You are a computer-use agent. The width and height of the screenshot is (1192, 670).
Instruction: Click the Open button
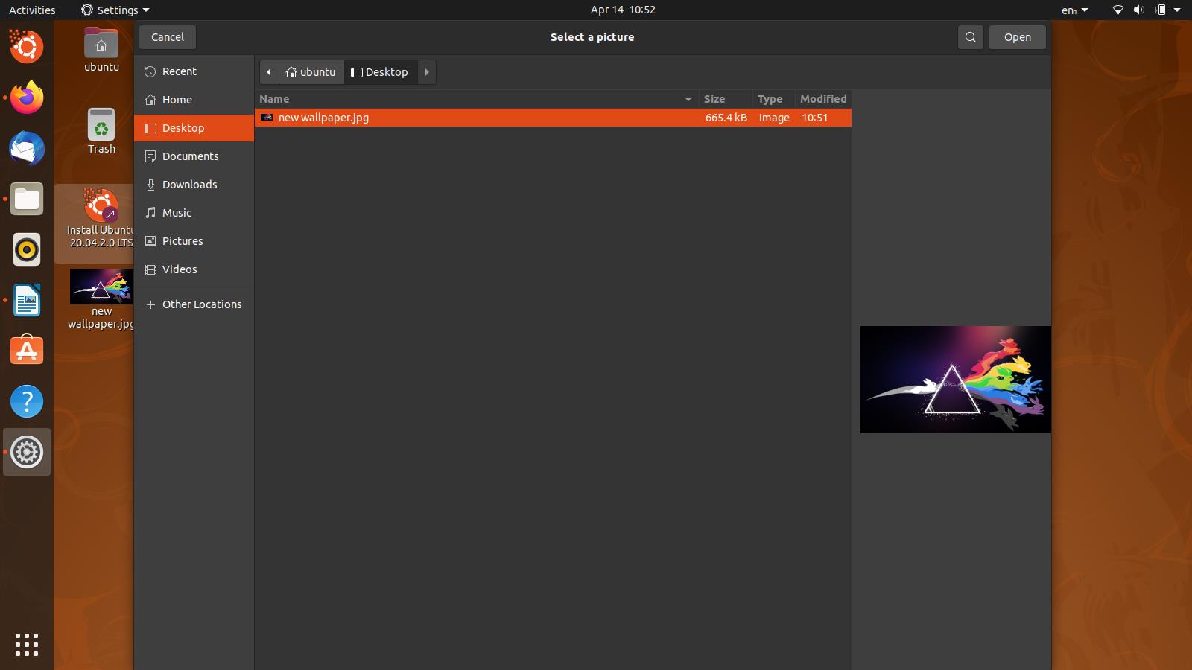[x=1017, y=37]
